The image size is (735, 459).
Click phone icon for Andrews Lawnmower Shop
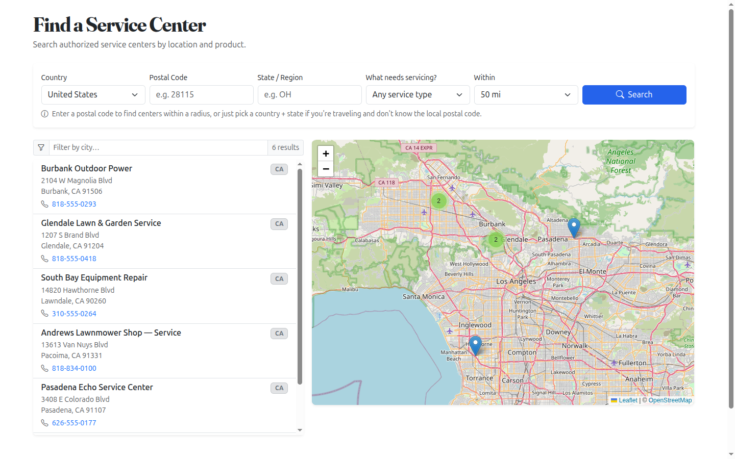[45, 368]
